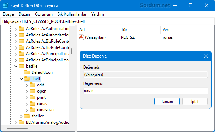Select the edit key folder icon
The height and width of the screenshot is (132, 215).
tap(33, 85)
